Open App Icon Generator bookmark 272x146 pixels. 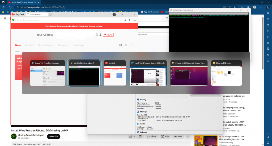[150, 12]
